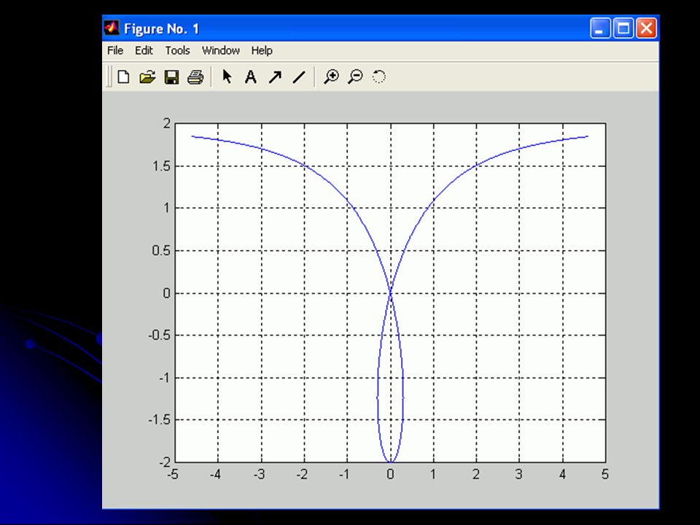This screenshot has width=700, height=525.
Task: Click the x-axis tick label 3
Action: point(518,474)
